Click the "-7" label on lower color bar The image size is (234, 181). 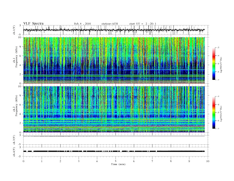pos(218,129)
